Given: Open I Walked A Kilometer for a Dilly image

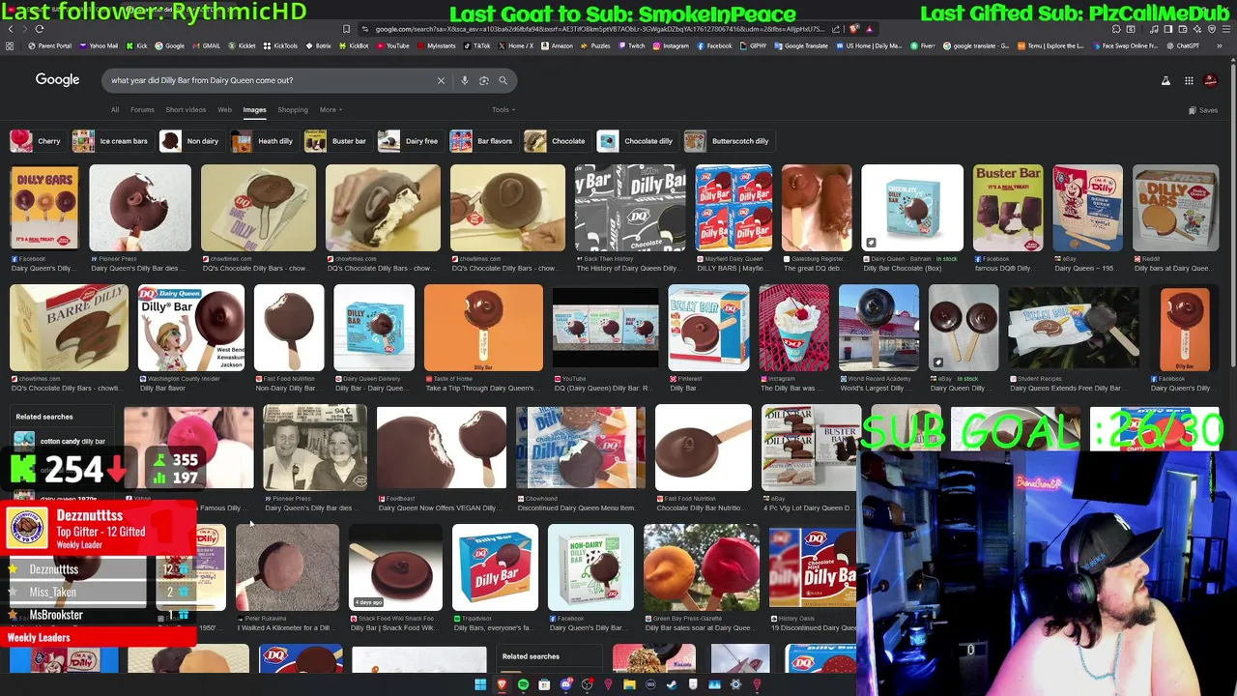Looking at the screenshot, I should coord(287,568).
